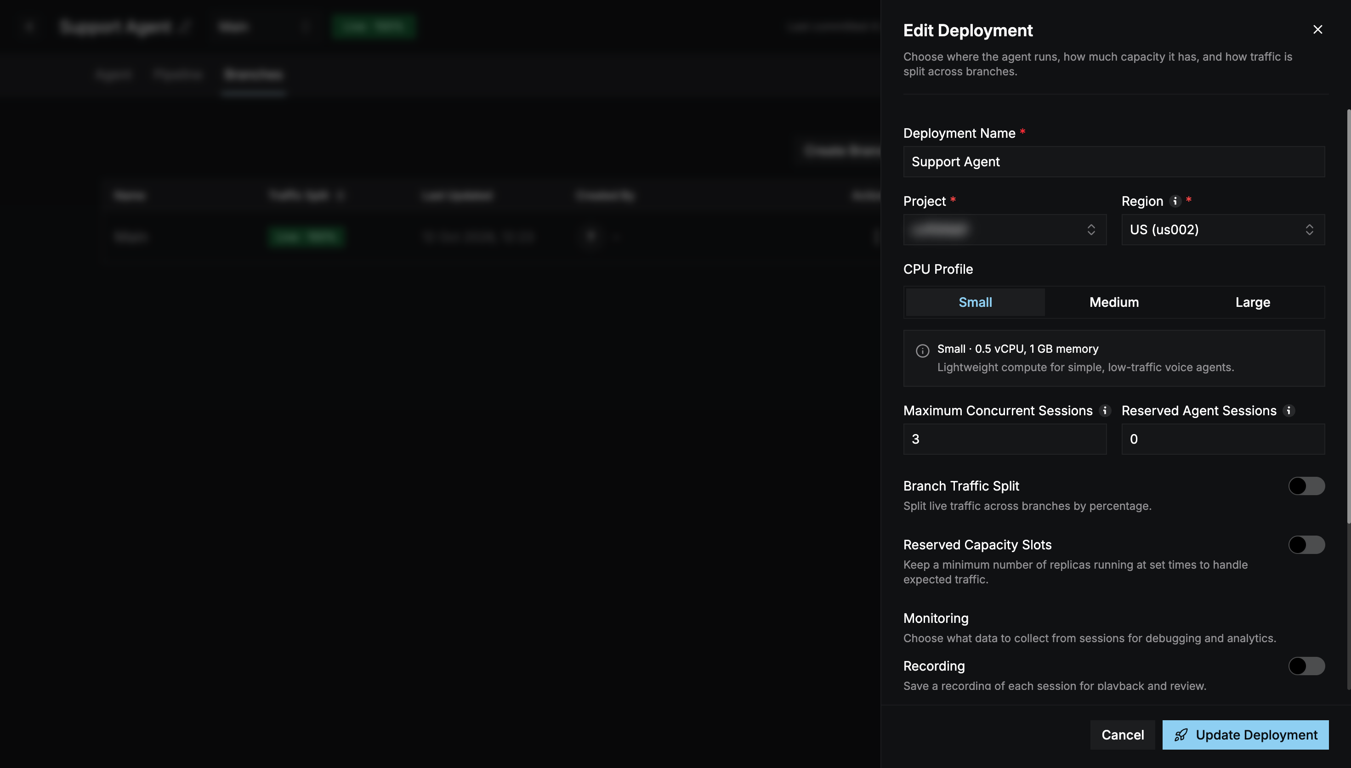Select the Small CPU profile

tap(975, 302)
